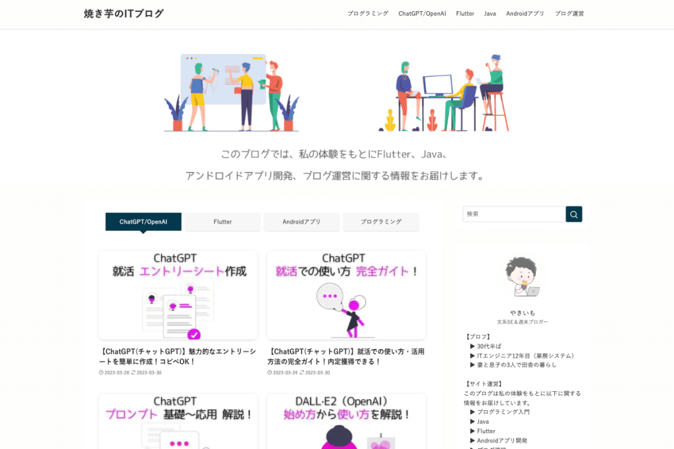Select the ChatGPT/OpenAI category tab
The height and width of the screenshot is (449, 674).
pos(143,222)
